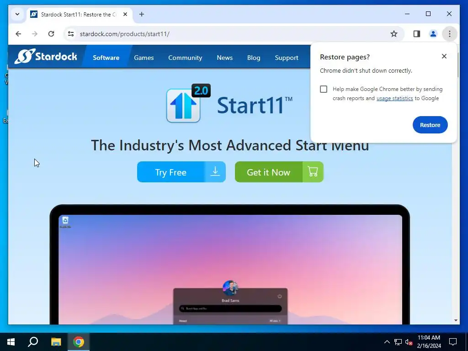
Task: Click the muted volume tray icon
Action: click(x=409, y=342)
